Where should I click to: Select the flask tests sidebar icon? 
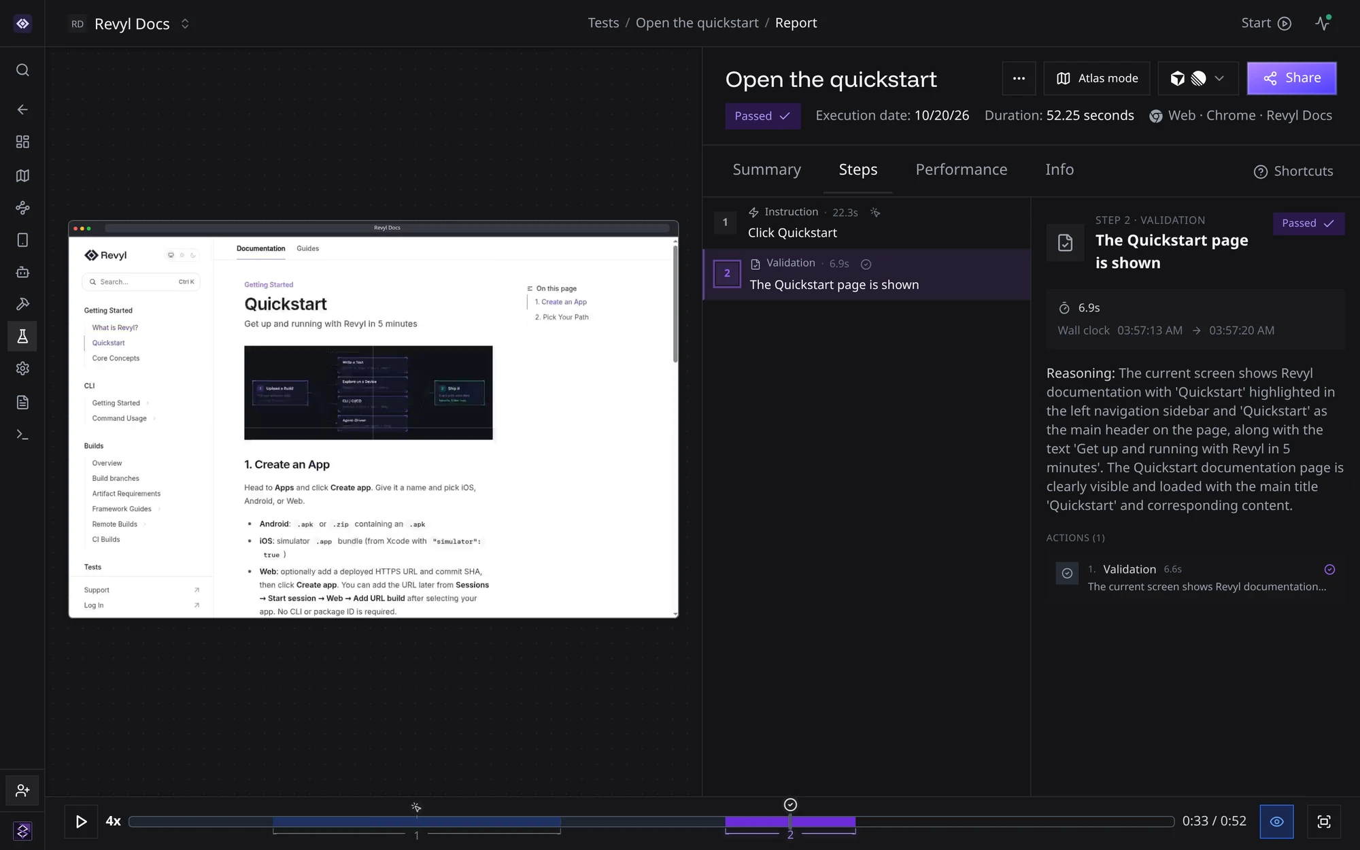22,336
